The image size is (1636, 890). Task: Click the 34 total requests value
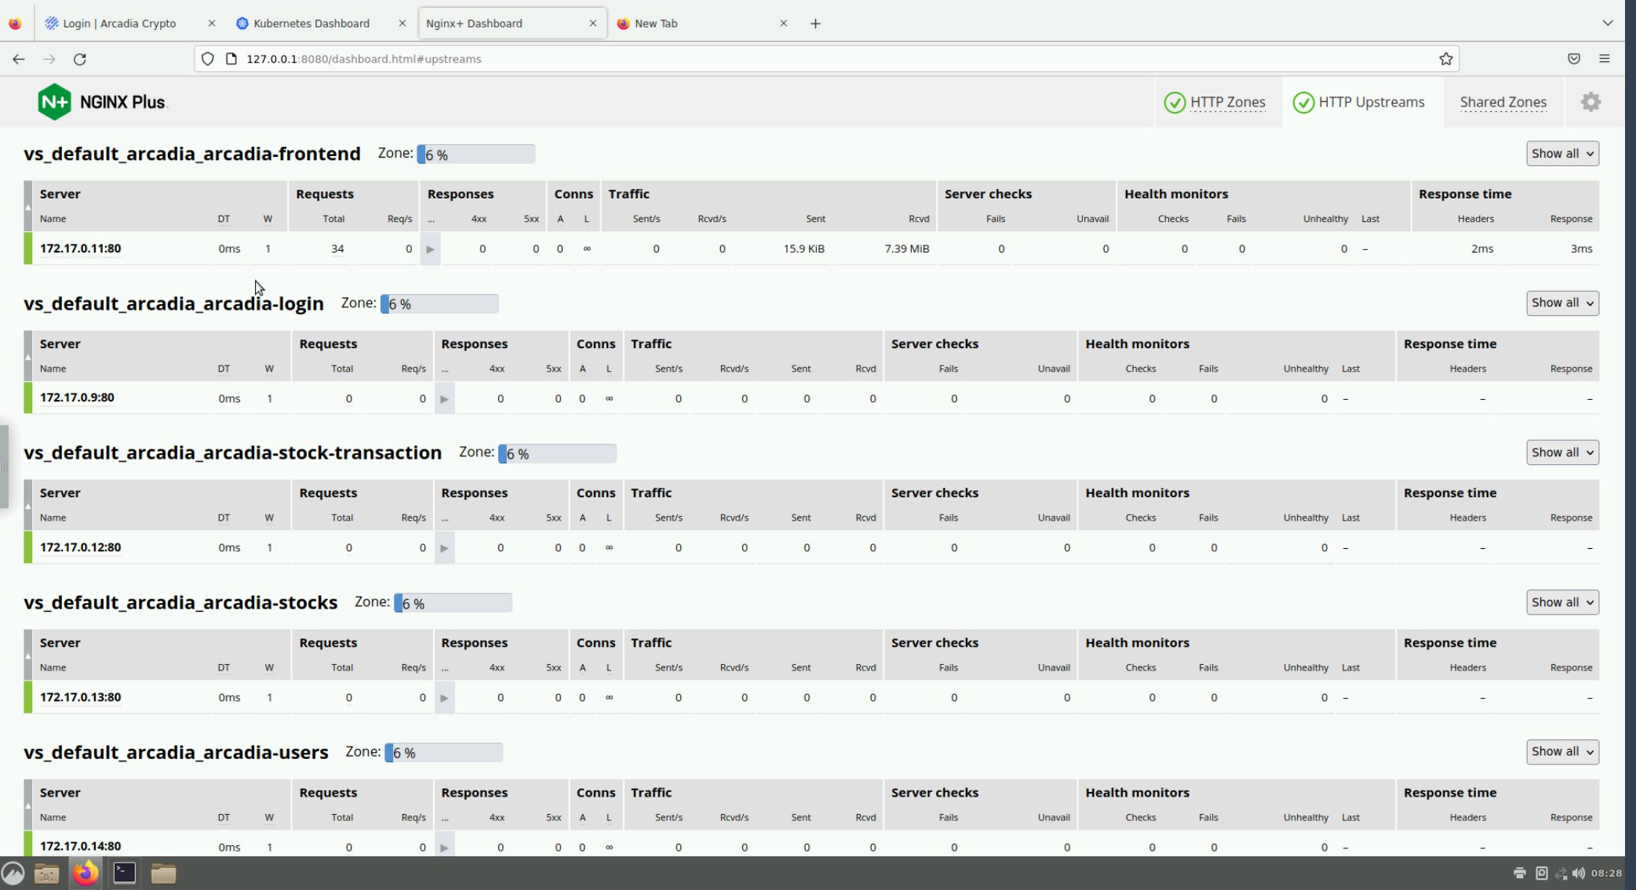[x=337, y=249]
